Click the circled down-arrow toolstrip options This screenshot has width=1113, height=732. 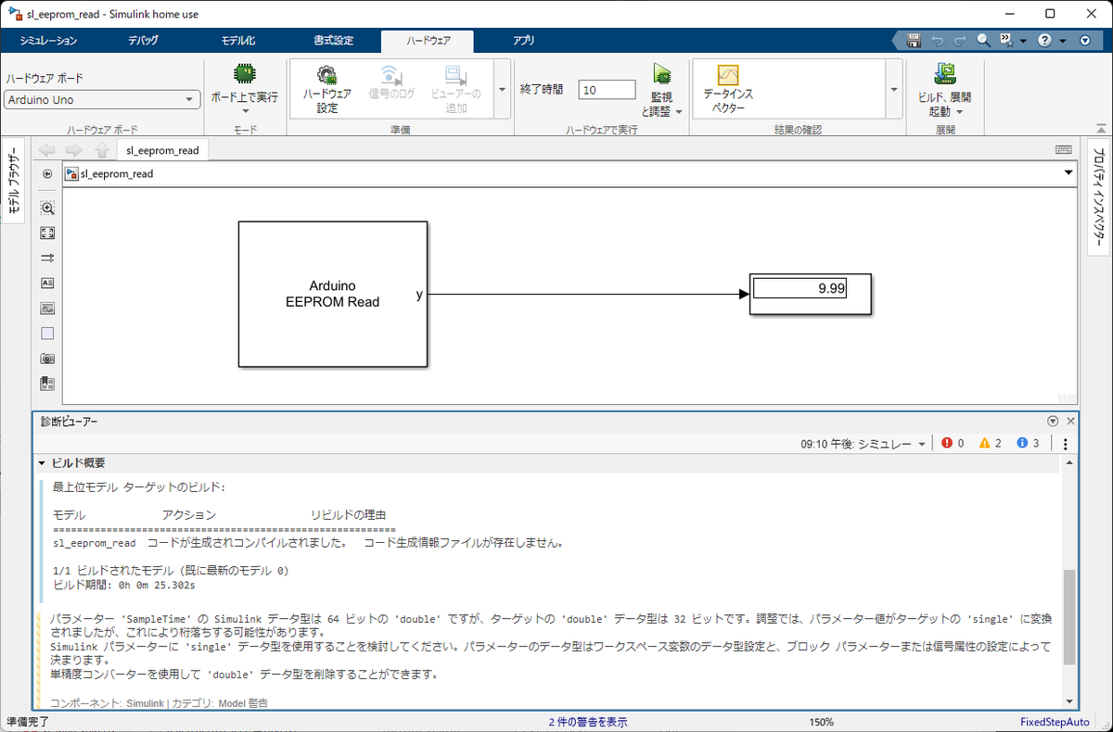click(x=1086, y=41)
